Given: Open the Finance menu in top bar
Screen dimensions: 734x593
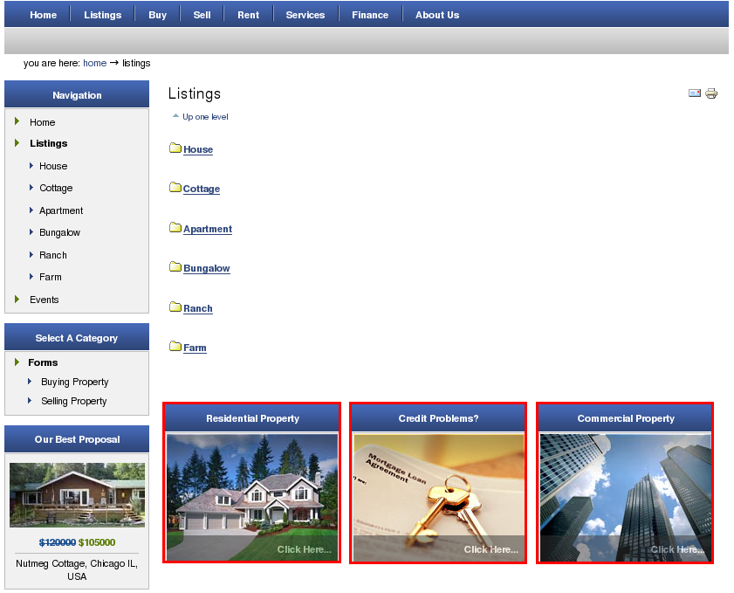Looking at the screenshot, I should pyautogui.click(x=370, y=15).
